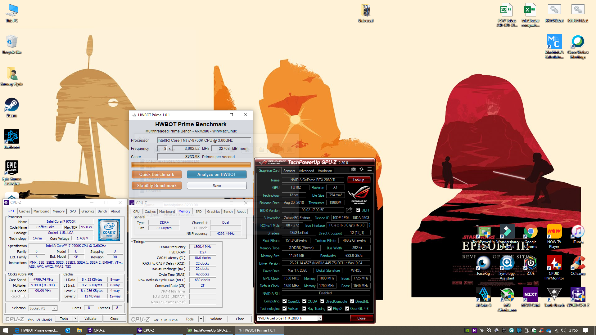Open GPU selector dropdown in GPU-Z

coord(289,318)
